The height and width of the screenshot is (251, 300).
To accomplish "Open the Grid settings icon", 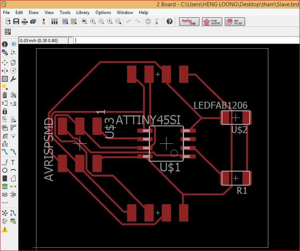I will pos(7,31).
